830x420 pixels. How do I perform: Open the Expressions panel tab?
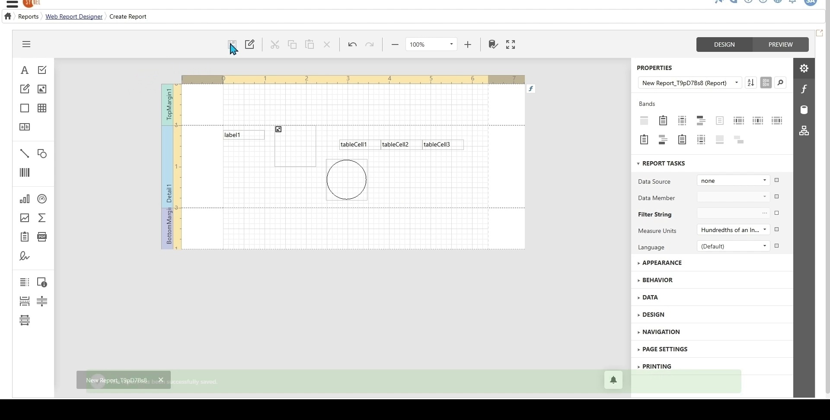(804, 89)
